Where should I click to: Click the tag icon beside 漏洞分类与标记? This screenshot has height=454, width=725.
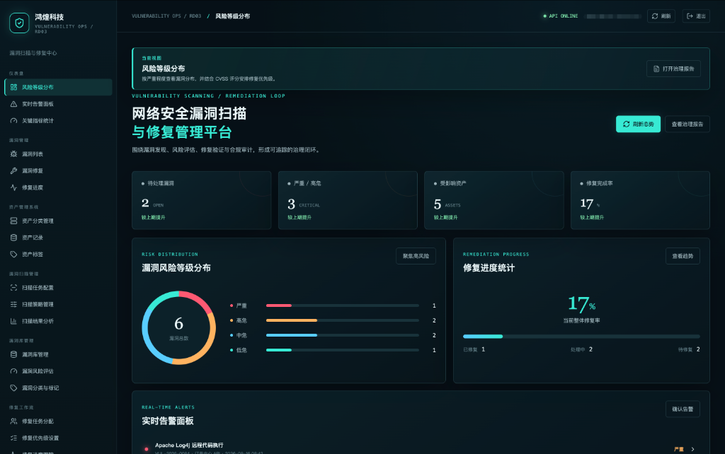coord(14,388)
